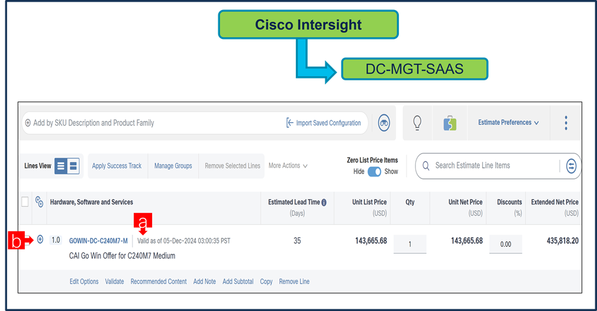Click Add Subtotal link
The width and height of the screenshot is (597, 311).
238,281
